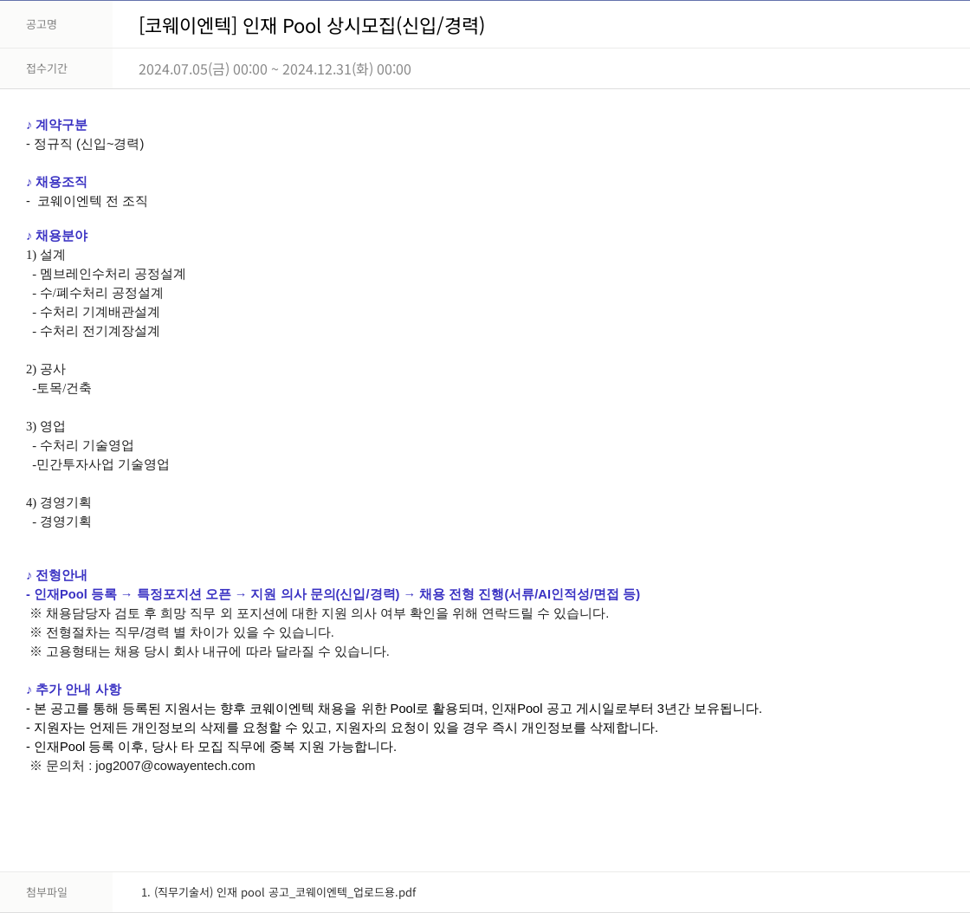Click the 2) 공사 category line
The width and height of the screenshot is (970, 913).
[x=46, y=369]
